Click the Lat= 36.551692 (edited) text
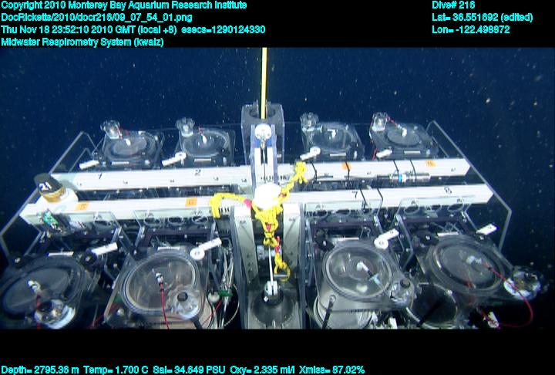555x375 pixels. tap(482, 17)
